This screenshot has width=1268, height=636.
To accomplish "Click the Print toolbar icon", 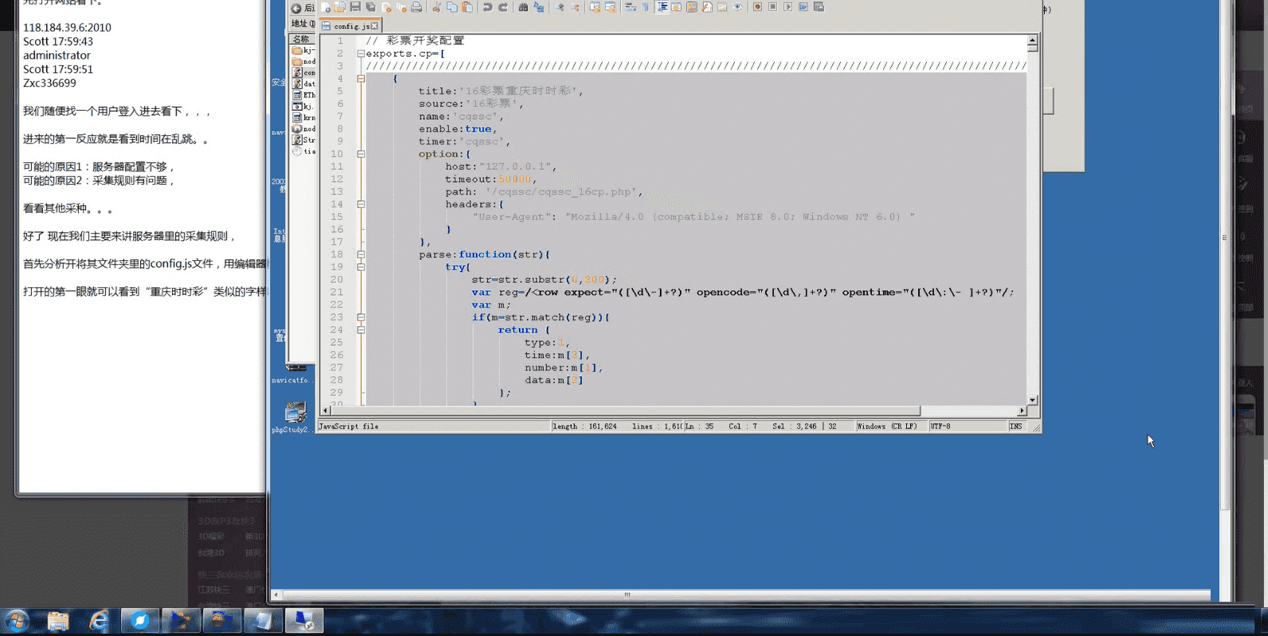I will (x=416, y=7).
